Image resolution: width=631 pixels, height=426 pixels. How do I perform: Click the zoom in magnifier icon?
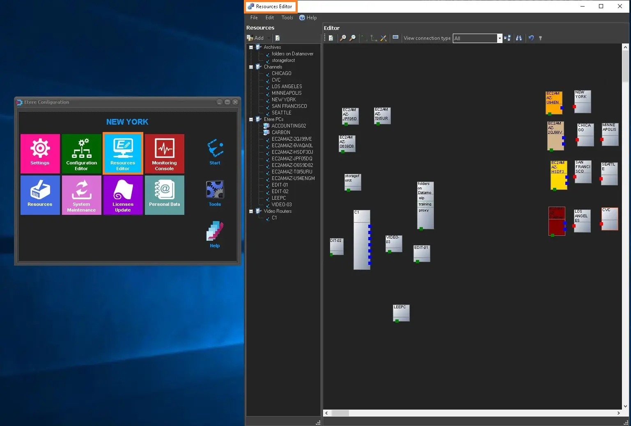pyautogui.click(x=343, y=38)
